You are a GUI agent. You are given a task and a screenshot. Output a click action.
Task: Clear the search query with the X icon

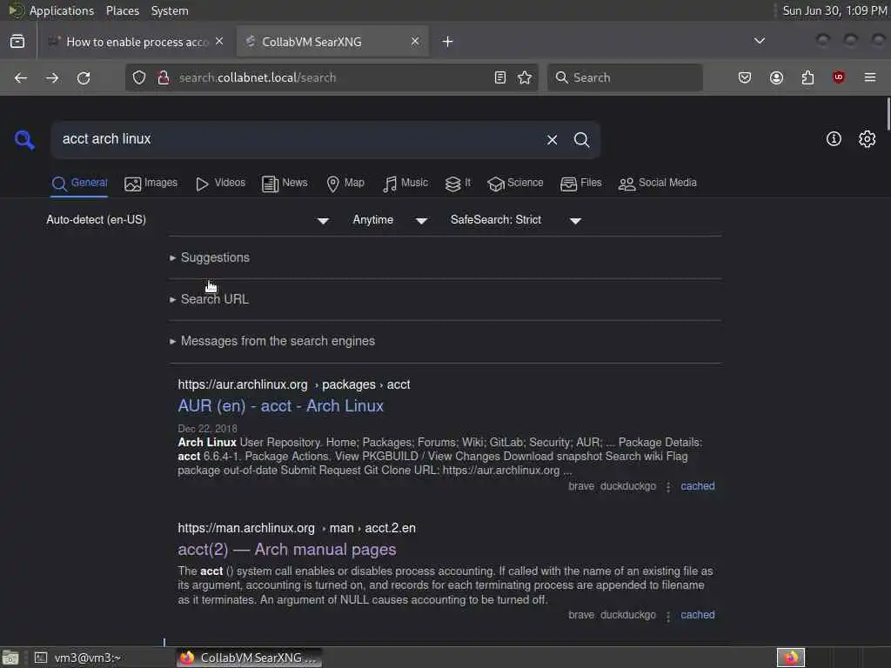coord(552,140)
